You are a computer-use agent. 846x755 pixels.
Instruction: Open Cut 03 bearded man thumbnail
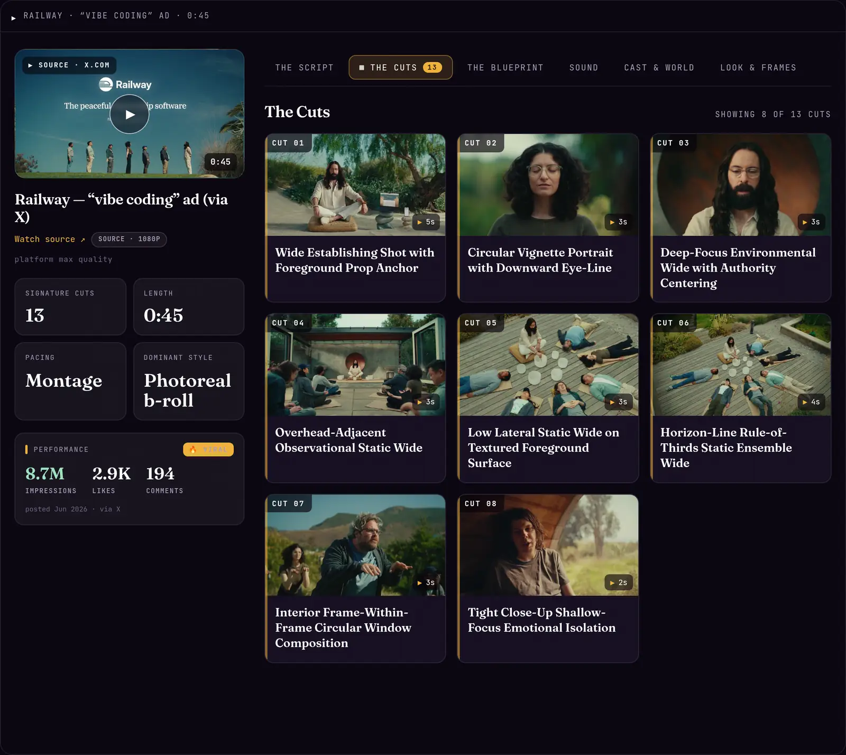point(741,185)
